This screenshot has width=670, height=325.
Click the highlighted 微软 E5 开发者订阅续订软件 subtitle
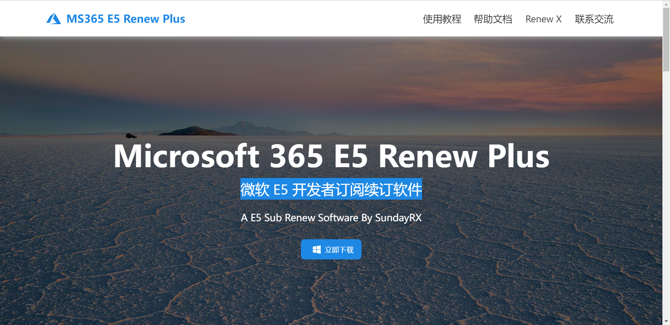[x=331, y=189]
